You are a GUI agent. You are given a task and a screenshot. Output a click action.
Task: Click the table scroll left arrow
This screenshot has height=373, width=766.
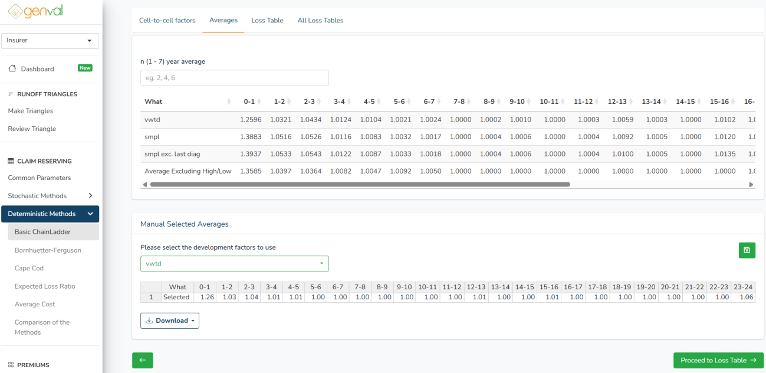tap(145, 185)
